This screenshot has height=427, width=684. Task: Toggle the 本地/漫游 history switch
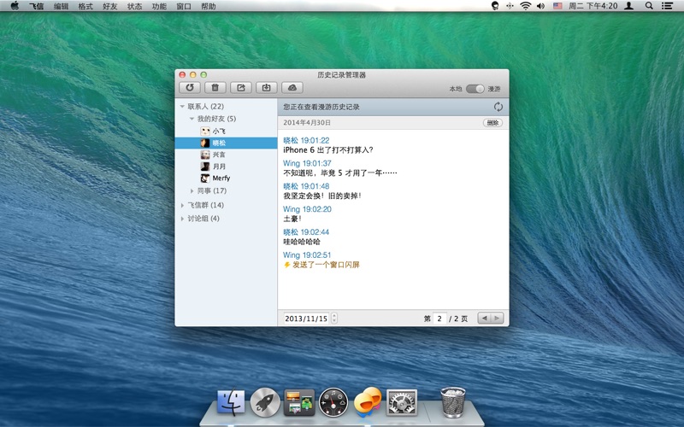point(475,89)
